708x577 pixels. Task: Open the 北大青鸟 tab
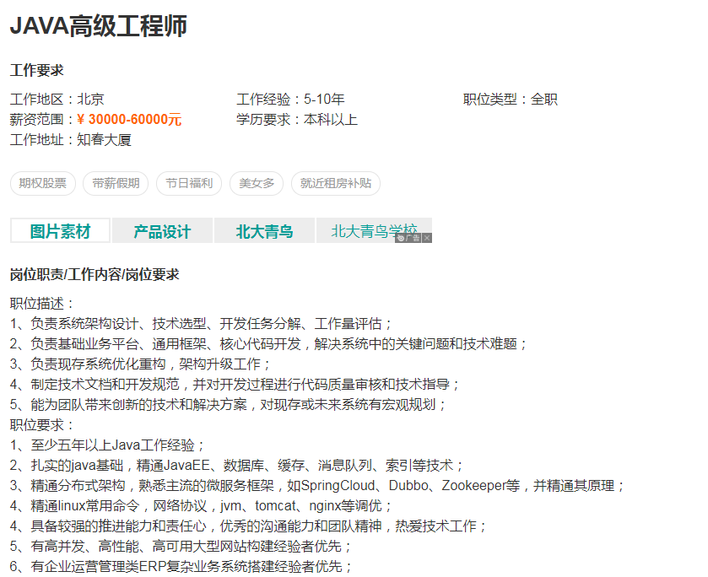[x=264, y=229]
